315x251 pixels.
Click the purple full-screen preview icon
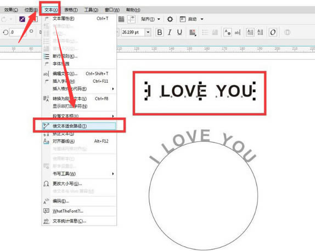22,19
